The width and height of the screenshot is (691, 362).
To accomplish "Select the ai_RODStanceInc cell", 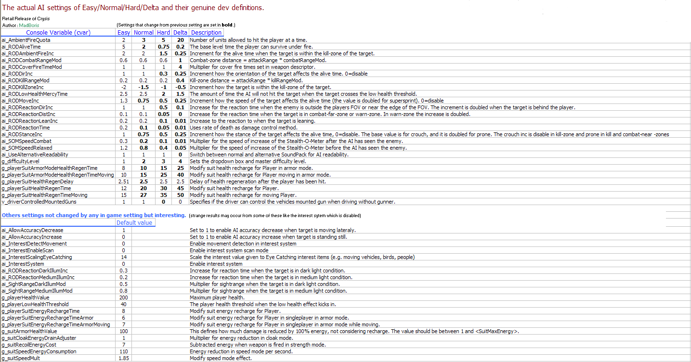I will (x=58, y=134).
